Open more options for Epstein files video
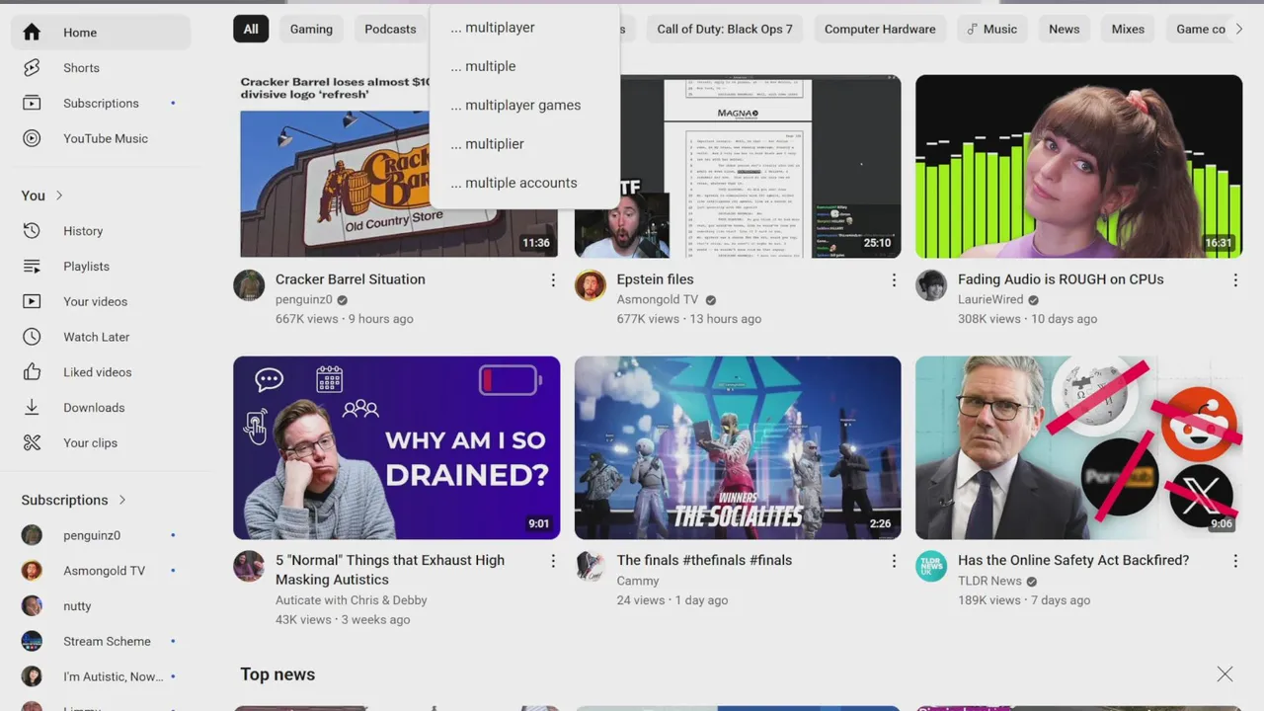Viewport: 1264px width, 711px height. (894, 280)
